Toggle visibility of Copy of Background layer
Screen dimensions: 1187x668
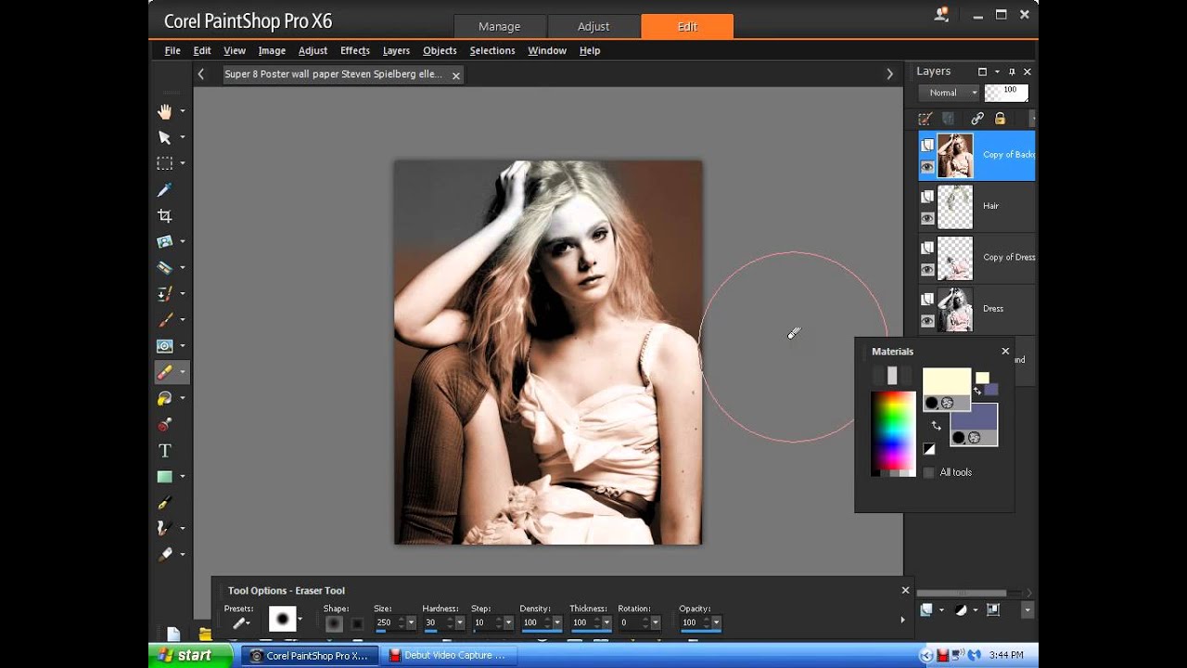(927, 167)
